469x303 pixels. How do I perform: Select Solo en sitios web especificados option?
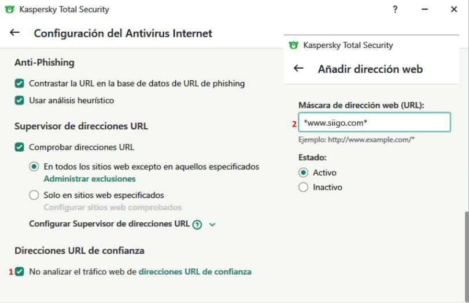[34, 195]
